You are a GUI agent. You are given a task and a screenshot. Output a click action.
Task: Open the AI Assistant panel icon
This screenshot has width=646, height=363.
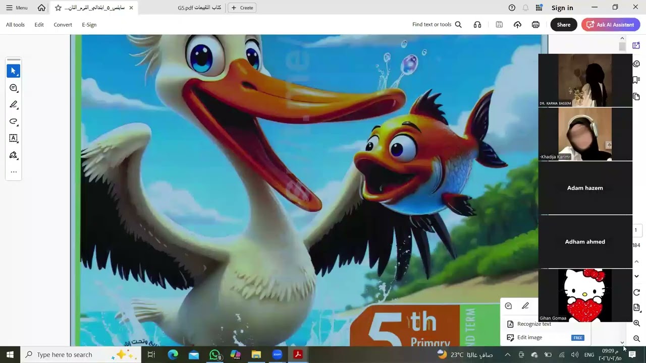coord(636,46)
